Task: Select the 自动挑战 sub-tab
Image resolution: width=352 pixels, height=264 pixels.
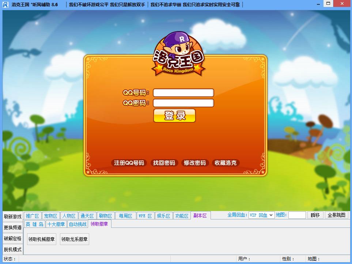Action: [77, 224]
